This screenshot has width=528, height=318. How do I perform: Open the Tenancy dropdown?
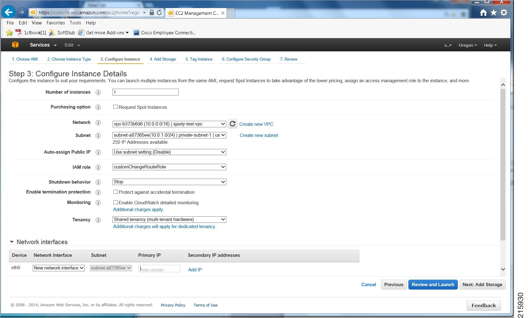169,219
